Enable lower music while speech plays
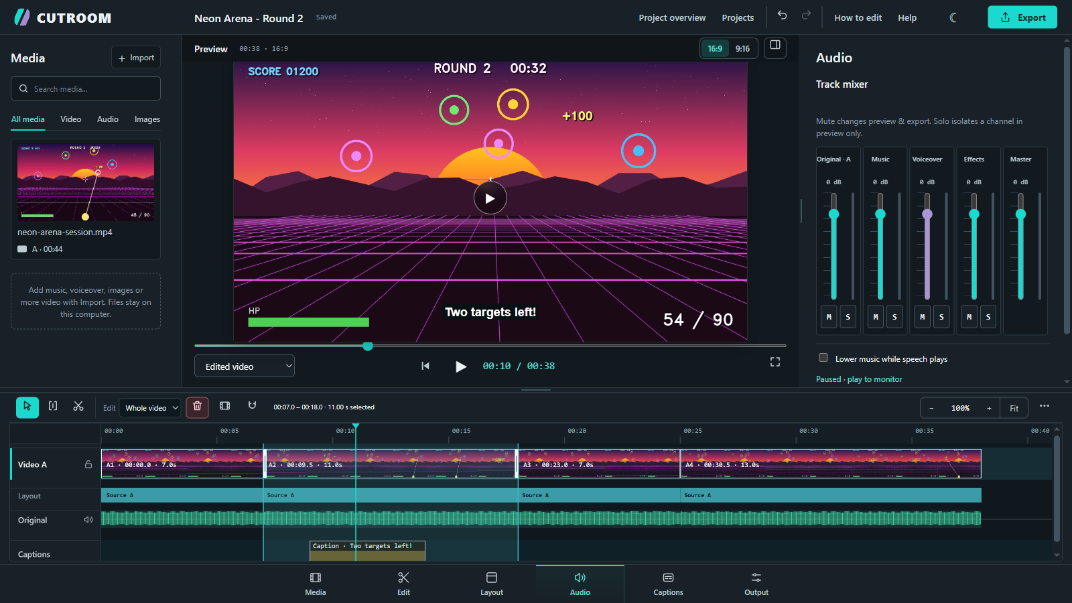 click(823, 358)
